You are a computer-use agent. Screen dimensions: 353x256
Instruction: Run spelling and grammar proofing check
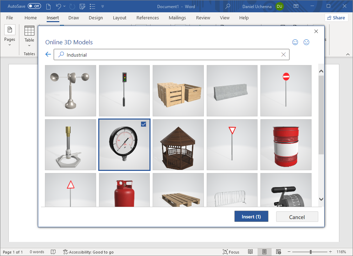[x=53, y=252]
